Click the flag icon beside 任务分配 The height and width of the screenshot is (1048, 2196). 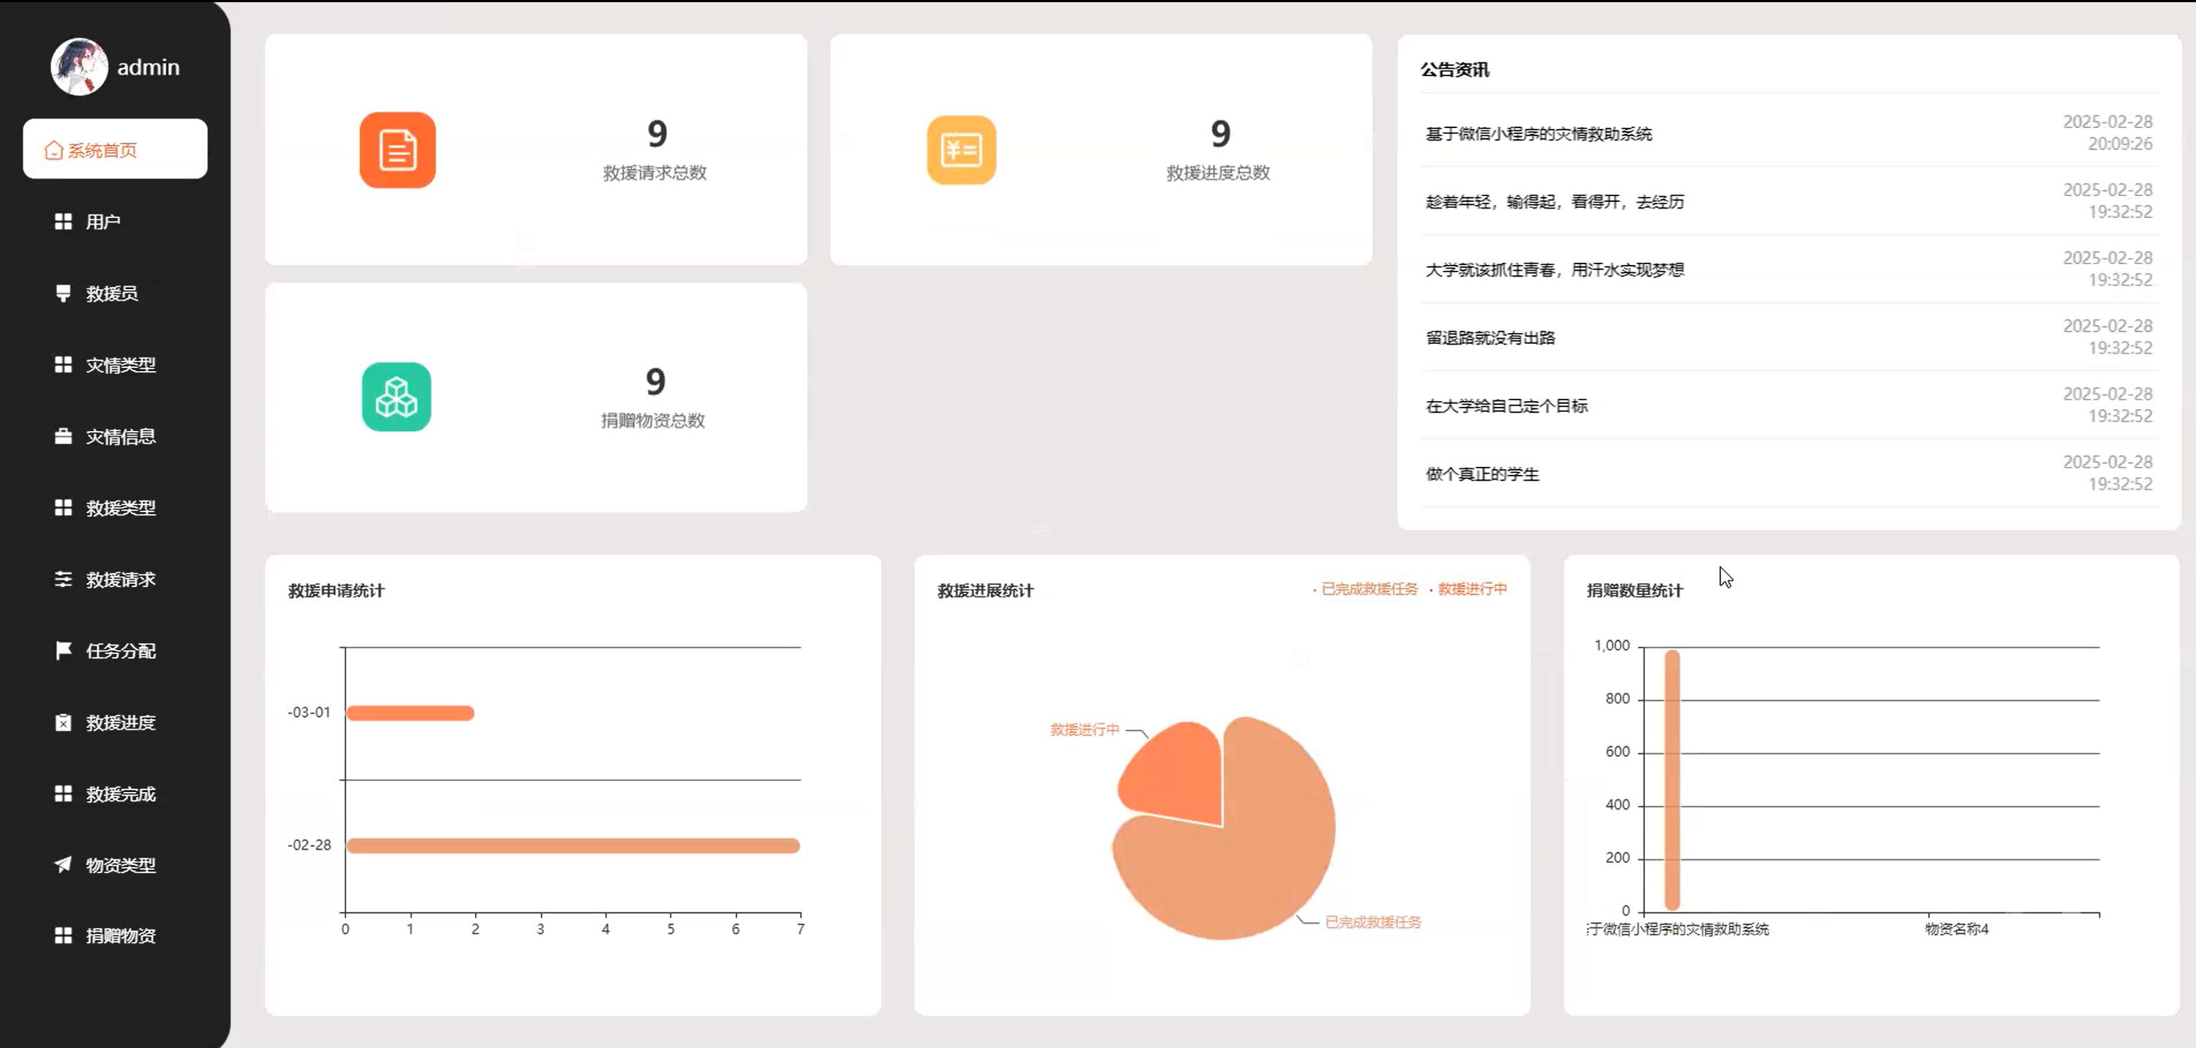coord(63,651)
